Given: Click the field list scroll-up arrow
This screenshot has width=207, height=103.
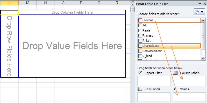Looking at the screenshot, I should pos(203,20).
